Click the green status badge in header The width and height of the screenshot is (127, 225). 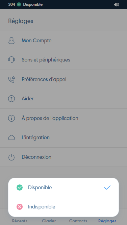click(19, 4)
